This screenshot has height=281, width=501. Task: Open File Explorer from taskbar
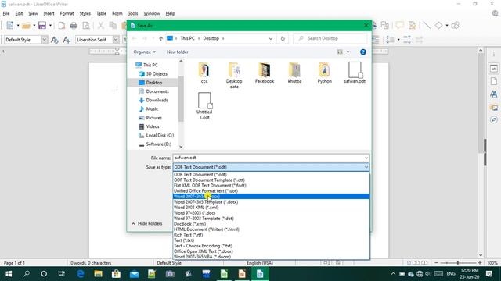[x=99, y=274]
